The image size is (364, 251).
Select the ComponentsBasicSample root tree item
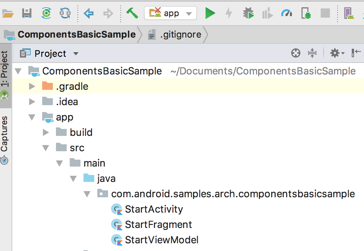coord(188,71)
